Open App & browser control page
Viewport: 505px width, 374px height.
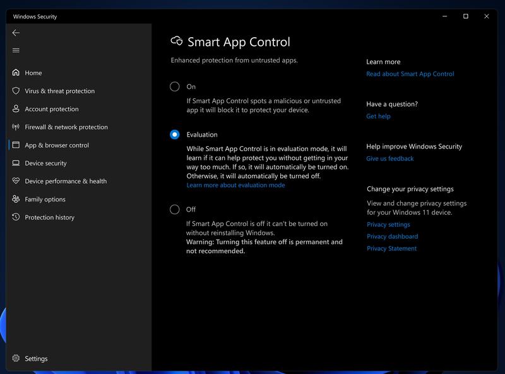tap(57, 145)
